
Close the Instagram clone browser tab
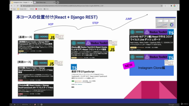point(32,2)
